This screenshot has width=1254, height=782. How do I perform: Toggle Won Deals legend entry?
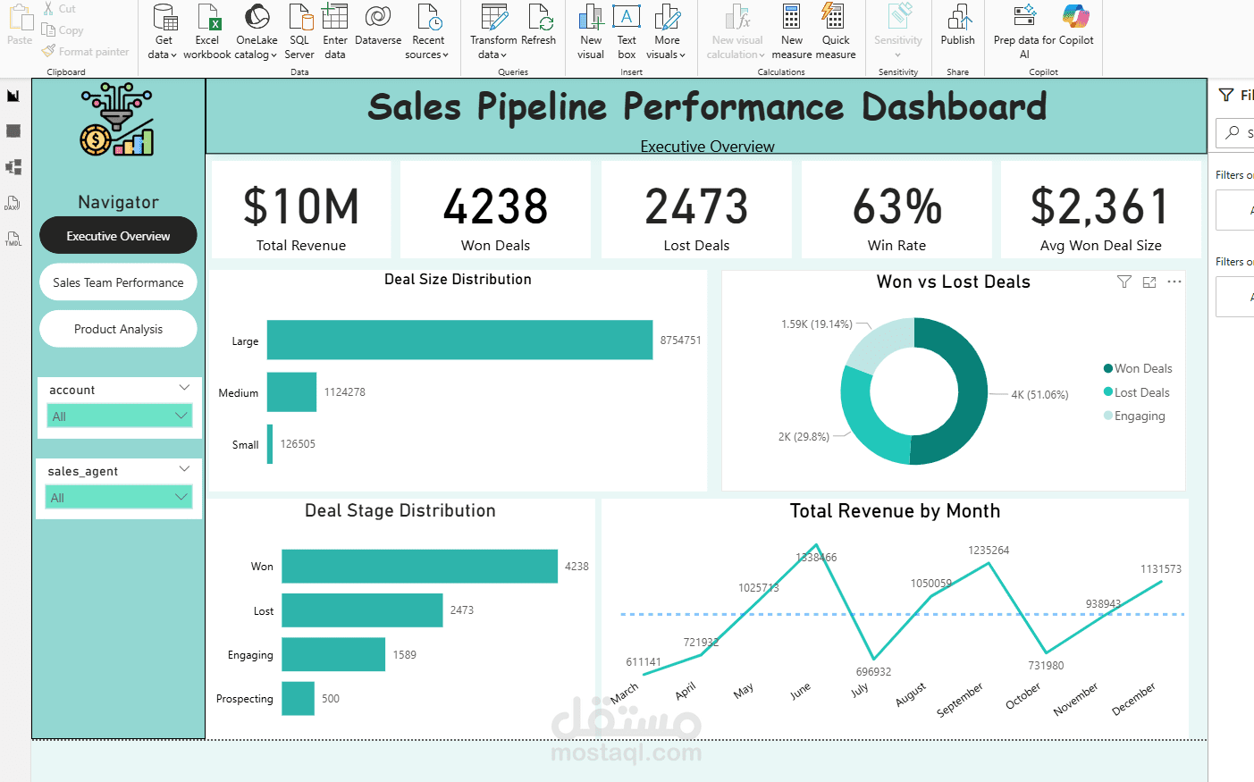1138,368
